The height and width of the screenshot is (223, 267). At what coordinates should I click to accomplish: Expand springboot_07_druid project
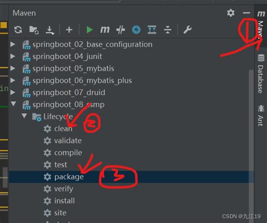pos(13,92)
